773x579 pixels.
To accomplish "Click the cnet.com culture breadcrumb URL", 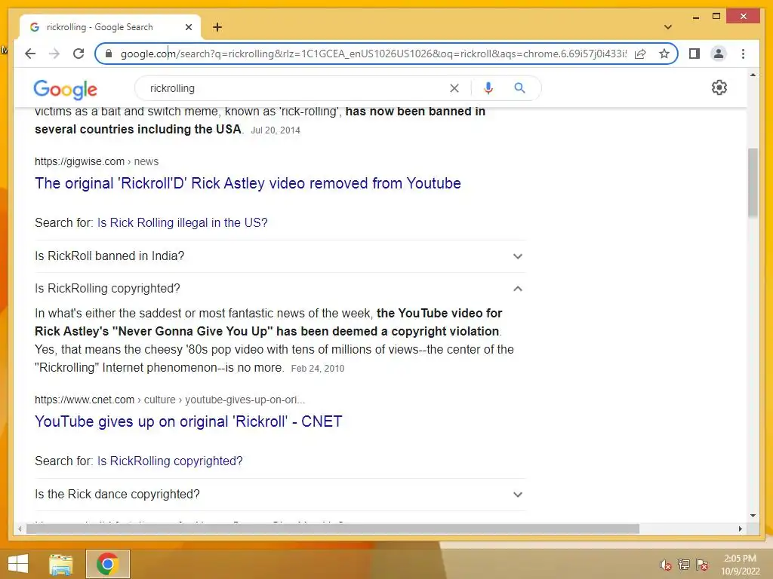I will (x=170, y=400).
